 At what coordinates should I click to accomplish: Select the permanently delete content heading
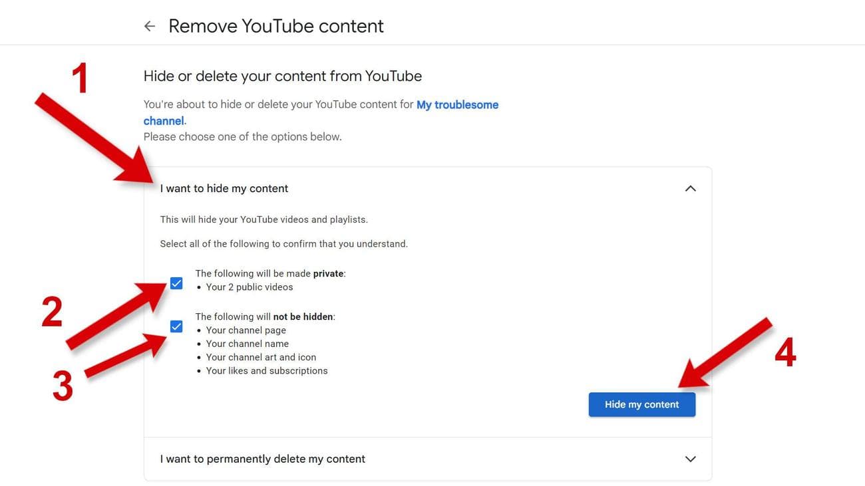(262, 459)
